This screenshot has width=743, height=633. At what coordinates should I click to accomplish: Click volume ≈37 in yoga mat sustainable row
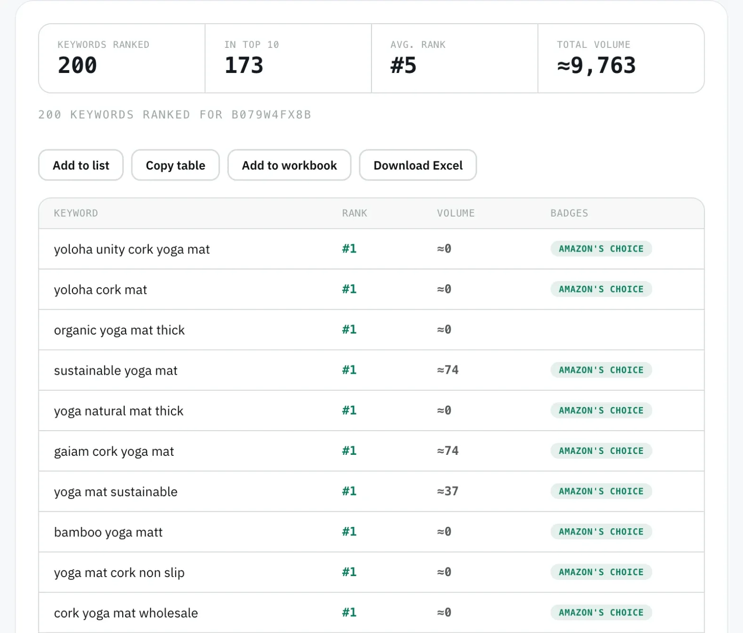448,491
